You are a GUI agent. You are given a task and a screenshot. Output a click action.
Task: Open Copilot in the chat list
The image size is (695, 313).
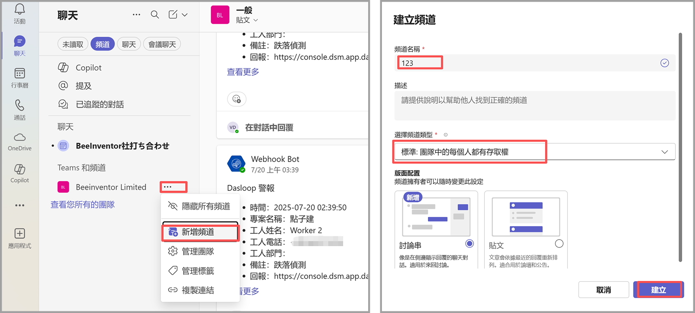[88, 68]
